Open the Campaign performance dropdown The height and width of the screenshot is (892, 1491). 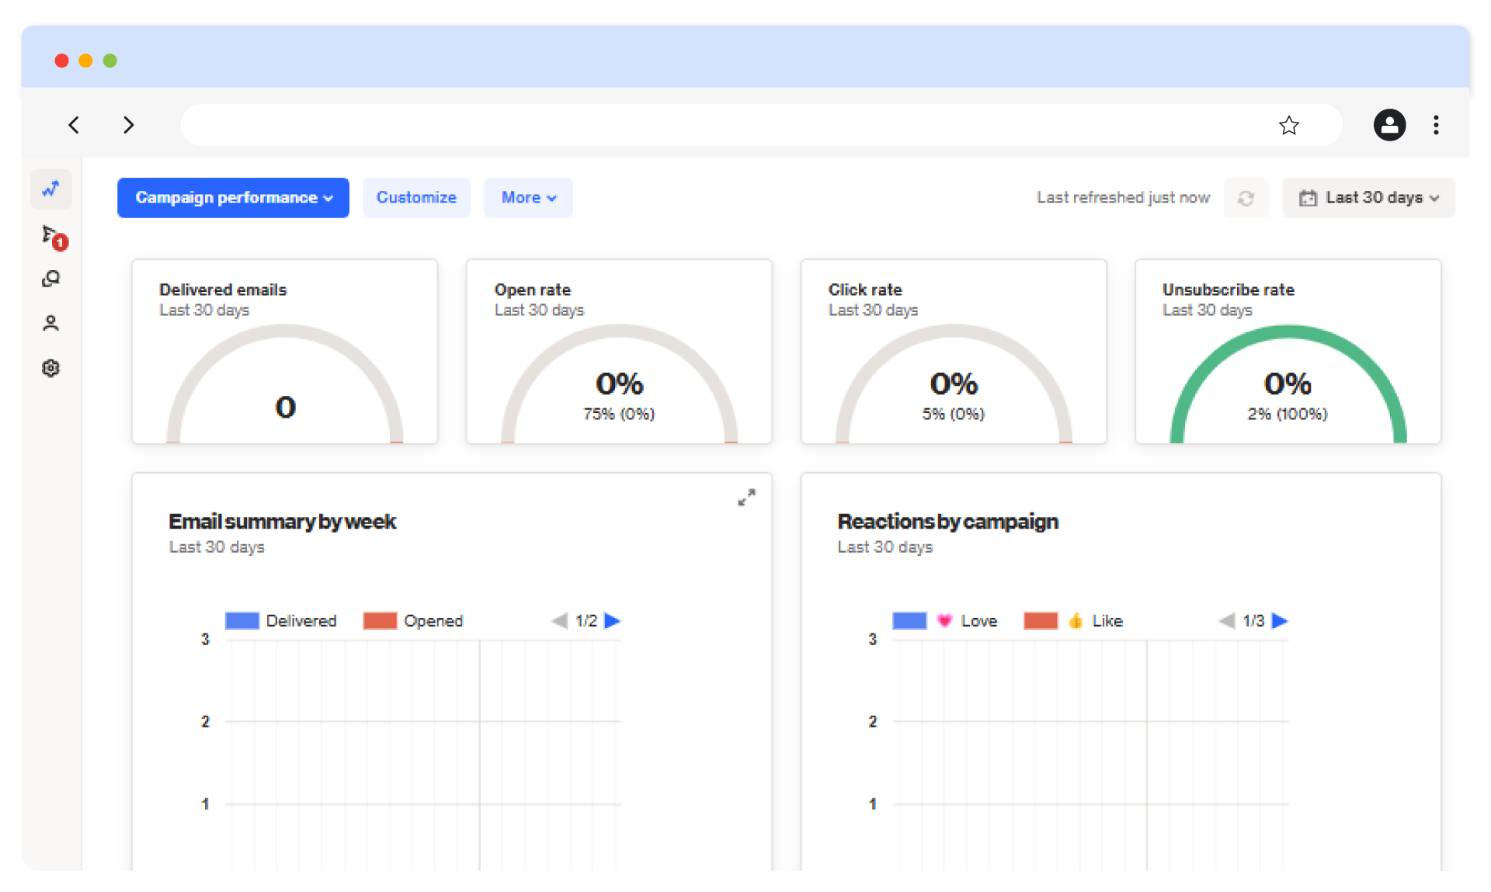(x=233, y=198)
